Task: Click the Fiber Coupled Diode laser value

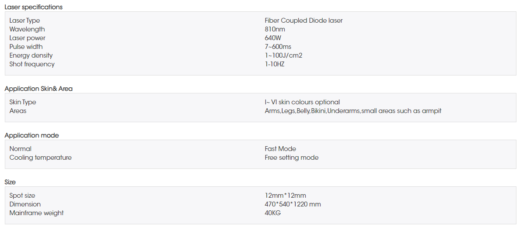Action: (303, 21)
